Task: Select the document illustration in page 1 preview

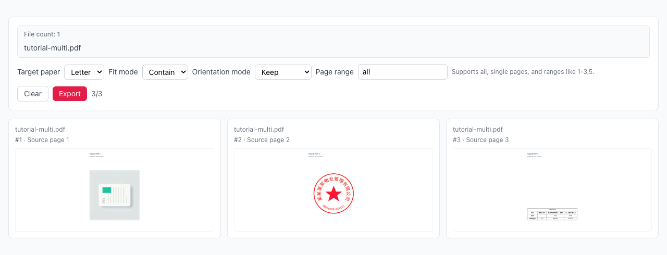Action: (115, 195)
